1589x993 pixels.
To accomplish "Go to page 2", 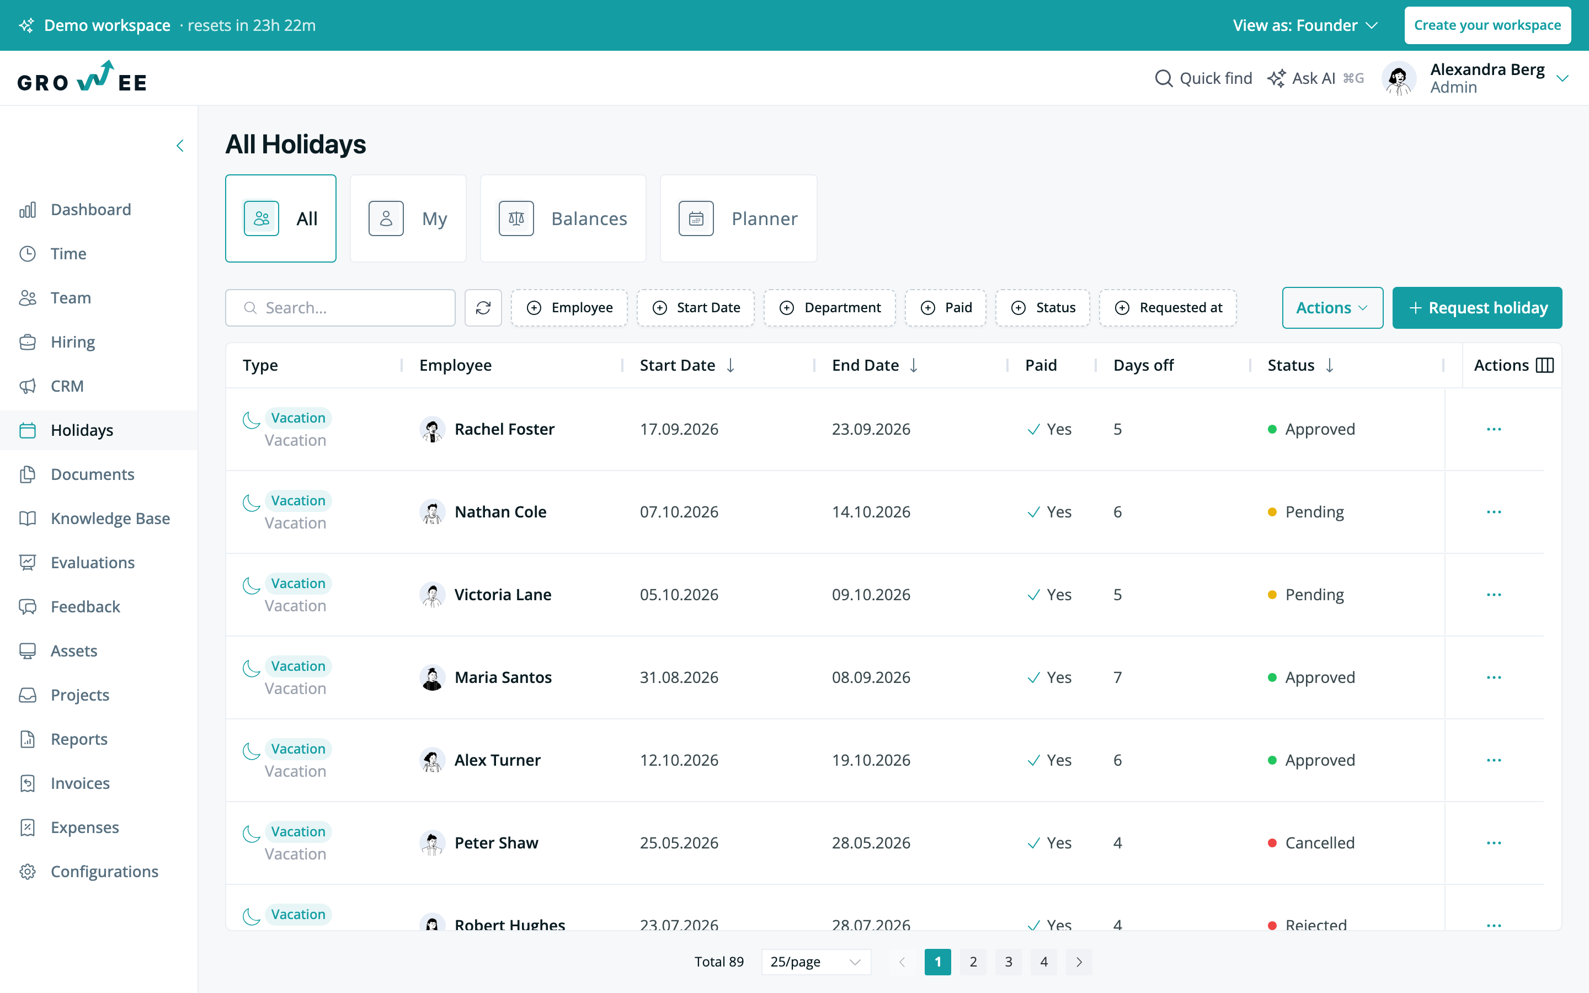I will 973,962.
